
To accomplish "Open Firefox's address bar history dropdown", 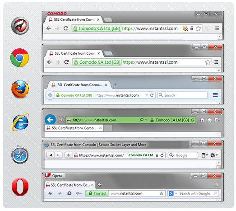I will (147, 95).
